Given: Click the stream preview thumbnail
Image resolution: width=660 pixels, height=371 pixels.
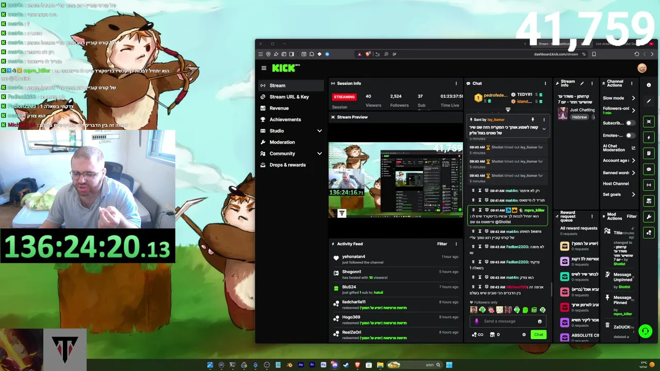Looking at the screenshot, I should [x=395, y=180].
